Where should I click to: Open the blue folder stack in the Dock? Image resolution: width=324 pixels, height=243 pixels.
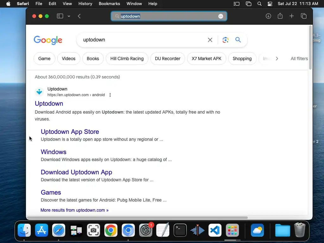point(283,230)
